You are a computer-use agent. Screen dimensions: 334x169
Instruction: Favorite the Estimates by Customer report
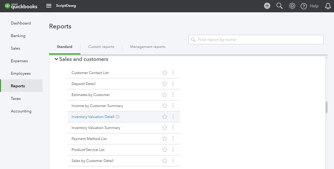click(x=164, y=95)
